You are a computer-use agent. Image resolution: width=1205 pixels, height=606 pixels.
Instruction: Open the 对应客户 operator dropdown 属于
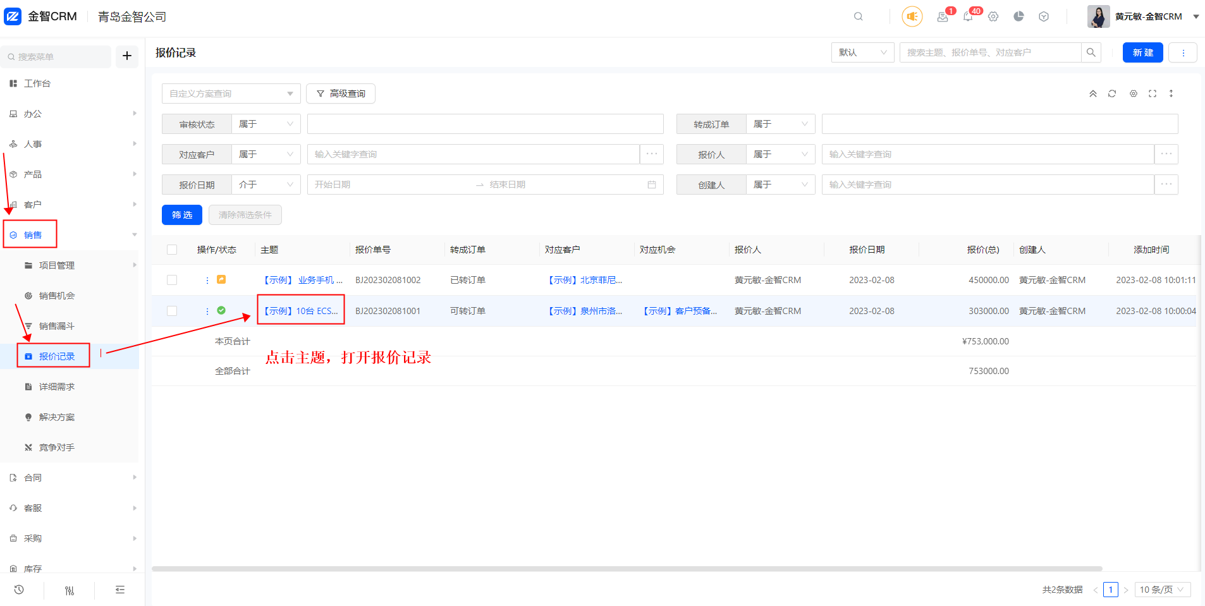click(266, 154)
